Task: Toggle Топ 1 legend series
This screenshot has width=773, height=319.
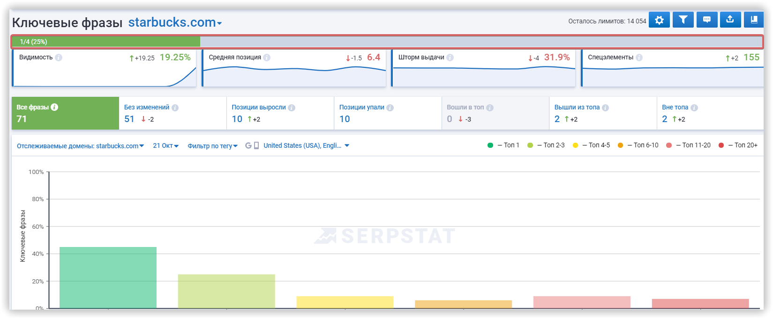Action: 503,145
